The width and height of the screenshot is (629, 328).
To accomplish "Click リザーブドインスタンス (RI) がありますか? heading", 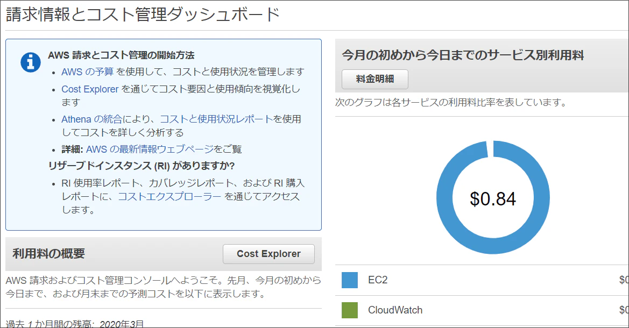I will (142, 166).
